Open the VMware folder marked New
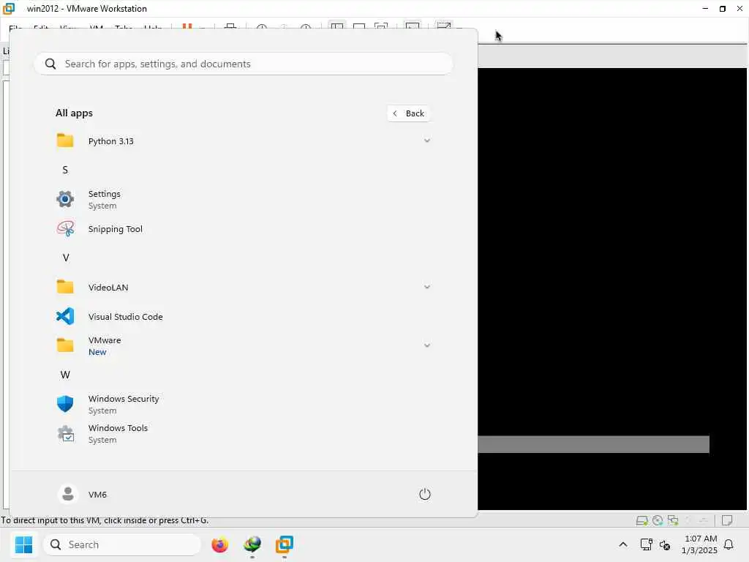The width and height of the screenshot is (749, 562). pos(243,345)
